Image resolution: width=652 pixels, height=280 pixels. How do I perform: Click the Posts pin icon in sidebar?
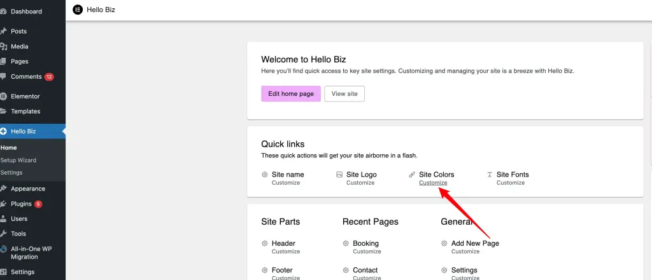3,32
